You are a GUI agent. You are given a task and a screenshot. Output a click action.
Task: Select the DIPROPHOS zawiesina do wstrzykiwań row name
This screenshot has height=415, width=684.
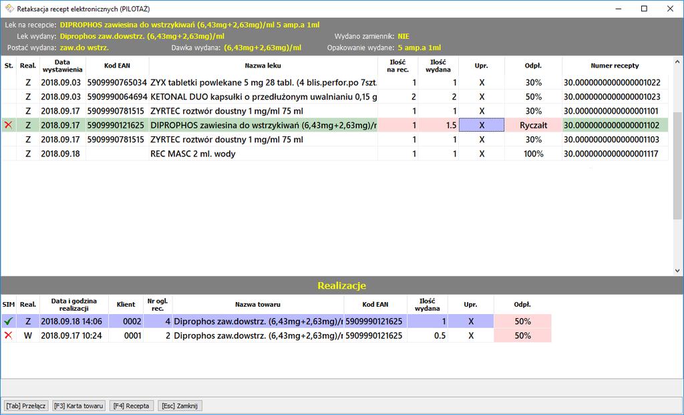(263, 125)
